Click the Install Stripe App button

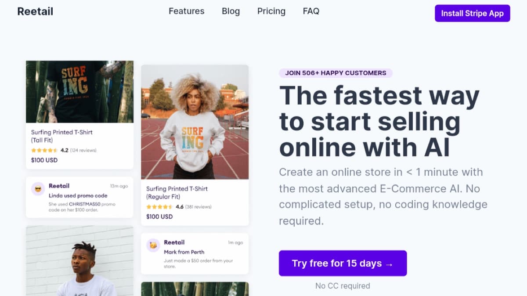(x=472, y=13)
